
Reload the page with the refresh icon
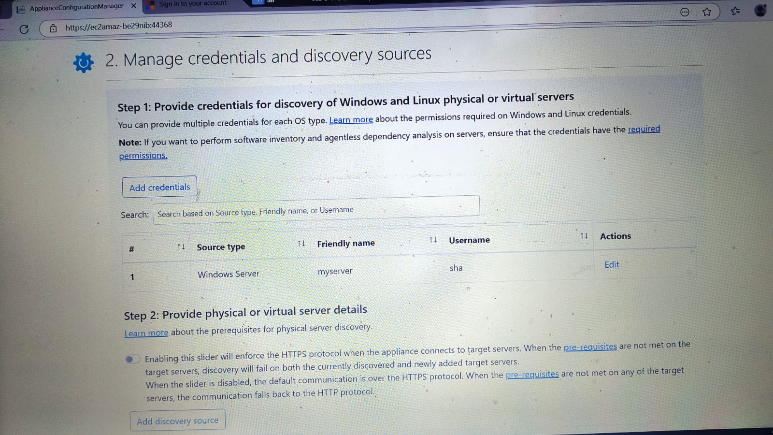(24, 29)
